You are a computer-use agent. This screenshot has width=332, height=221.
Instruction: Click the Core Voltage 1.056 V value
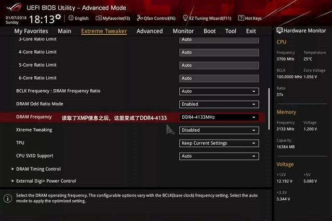tap(310, 77)
